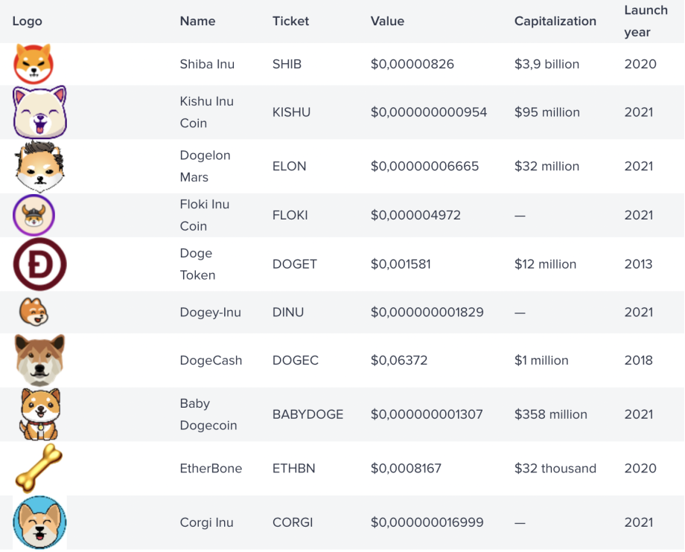
Task: Select the EtherBone golden bone icon
Action: pyautogui.click(x=39, y=468)
